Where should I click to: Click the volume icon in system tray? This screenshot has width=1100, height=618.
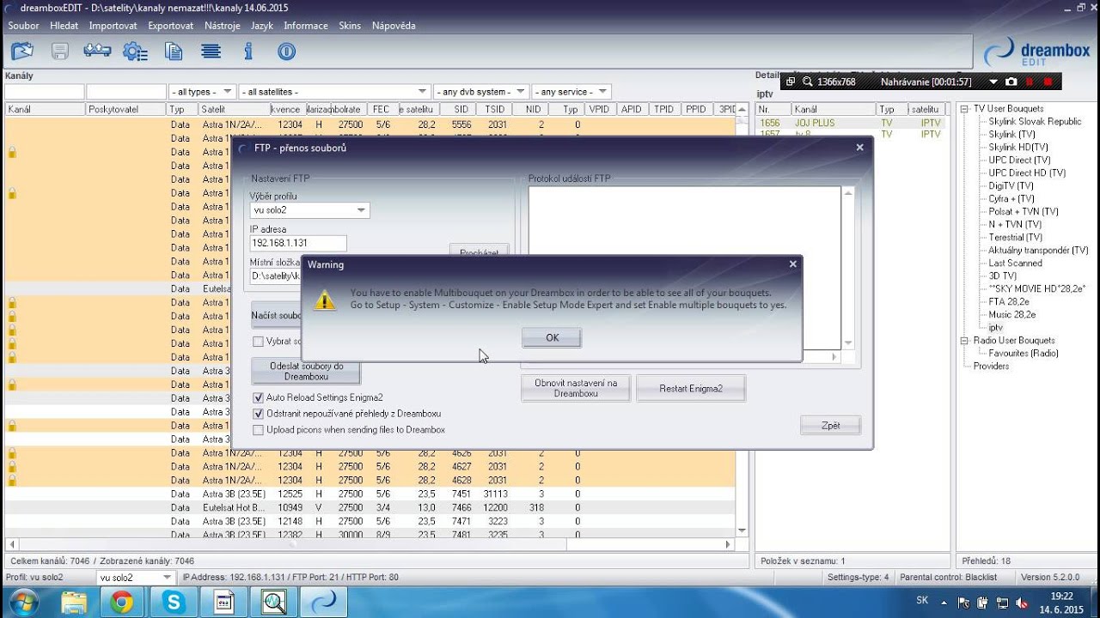click(1022, 603)
